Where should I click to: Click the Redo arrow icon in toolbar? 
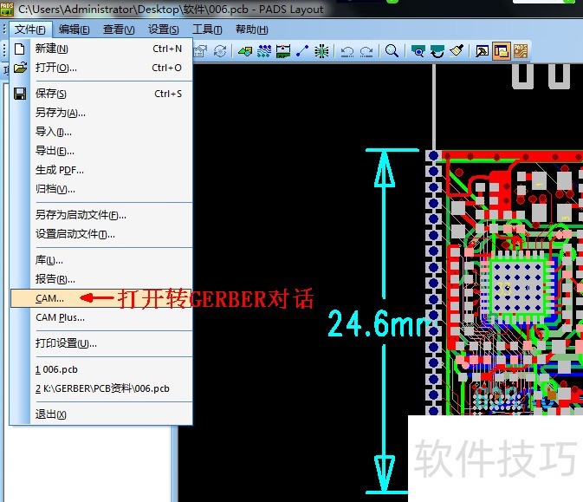pyautogui.click(x=366, y=51)
